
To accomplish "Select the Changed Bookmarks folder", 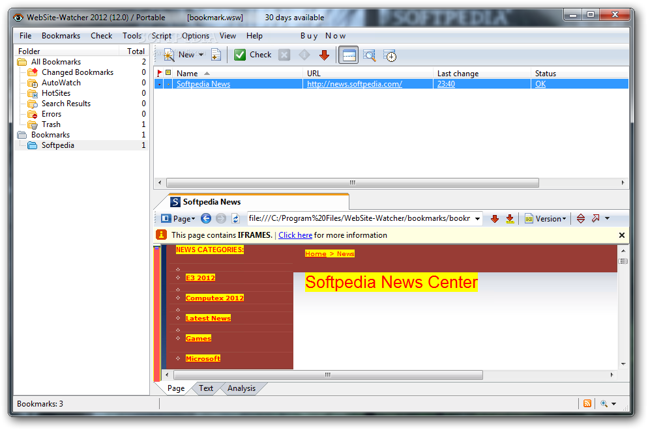I will (78, 72).
